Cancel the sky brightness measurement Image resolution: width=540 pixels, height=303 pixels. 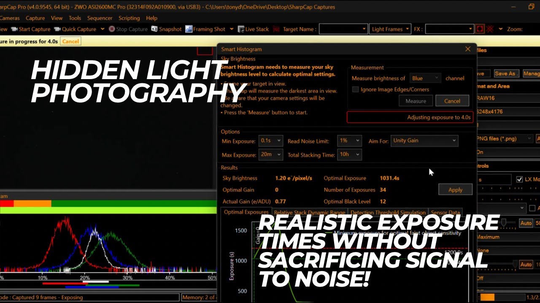click(x=452, y=101)
